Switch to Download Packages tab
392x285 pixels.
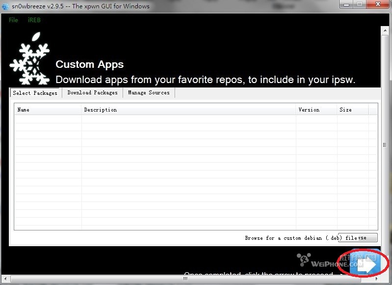click(x=93, y=93)
